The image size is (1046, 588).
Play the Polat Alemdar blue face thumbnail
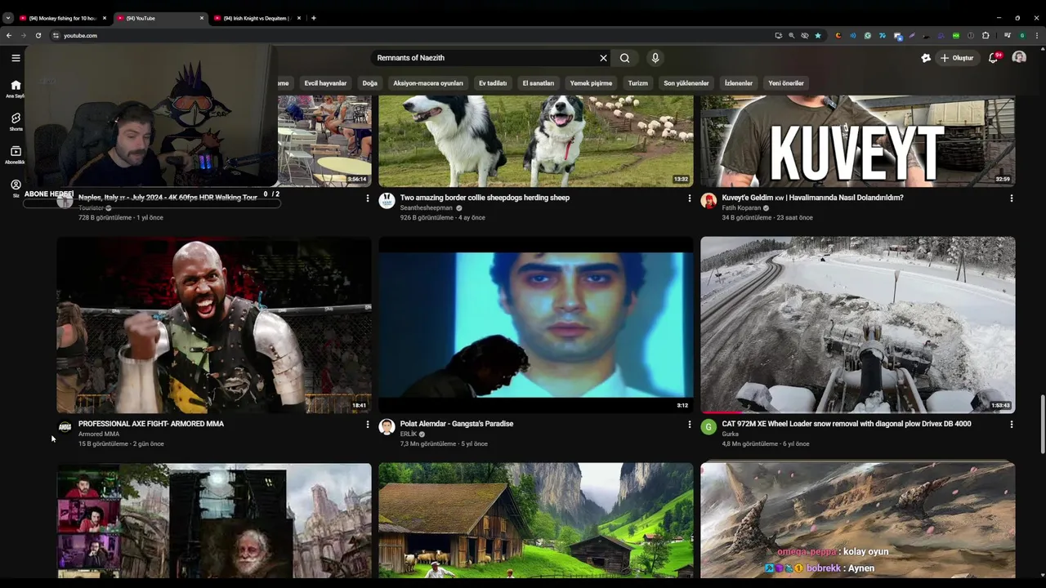pyautogui.click(x=536, y=325)
